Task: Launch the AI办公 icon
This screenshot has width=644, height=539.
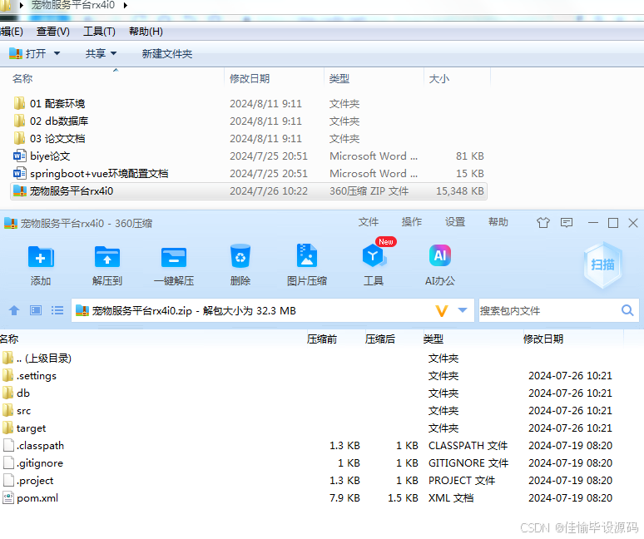Action: [x=440, y=255]
